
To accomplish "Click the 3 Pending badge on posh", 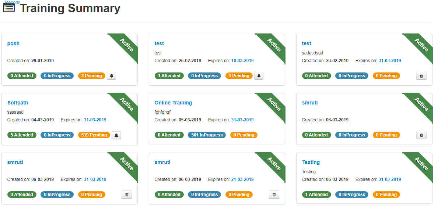I will tap(92, 76).
